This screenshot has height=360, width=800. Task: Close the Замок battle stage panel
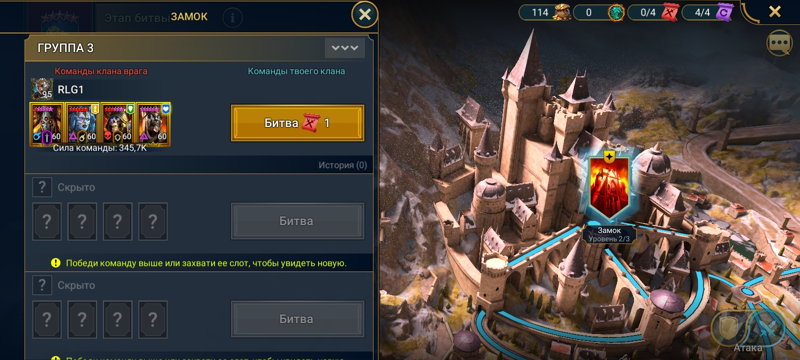[x=364, y=14]
